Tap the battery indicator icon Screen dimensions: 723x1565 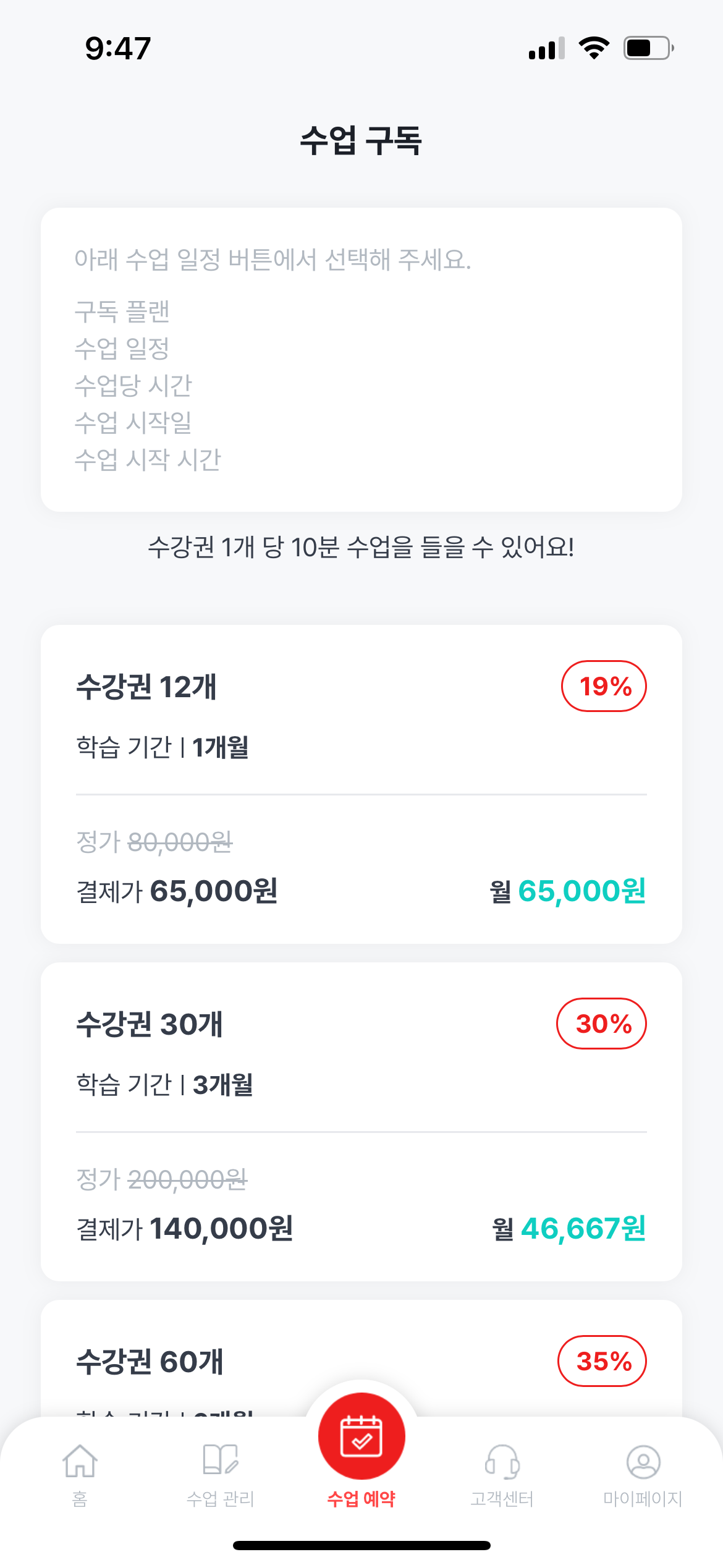(x=649, y=48)
